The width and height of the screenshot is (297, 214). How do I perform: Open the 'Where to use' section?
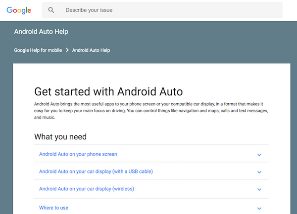tap(54, 208)
